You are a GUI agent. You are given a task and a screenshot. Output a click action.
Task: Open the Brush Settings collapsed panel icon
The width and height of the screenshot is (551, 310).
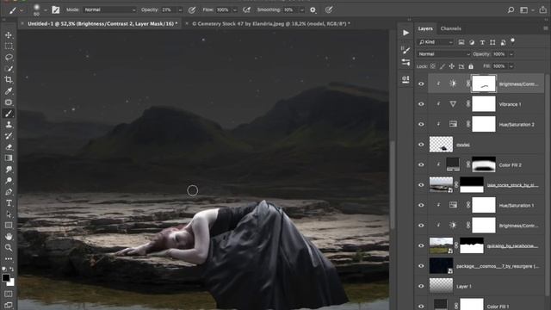coord(406,50)
